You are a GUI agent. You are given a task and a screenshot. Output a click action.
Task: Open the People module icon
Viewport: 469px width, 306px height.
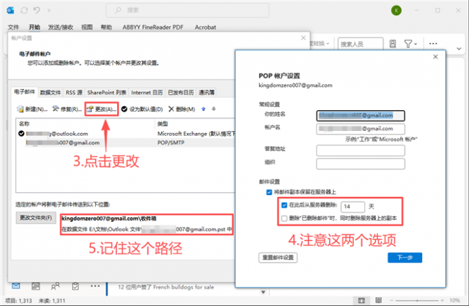55,286
